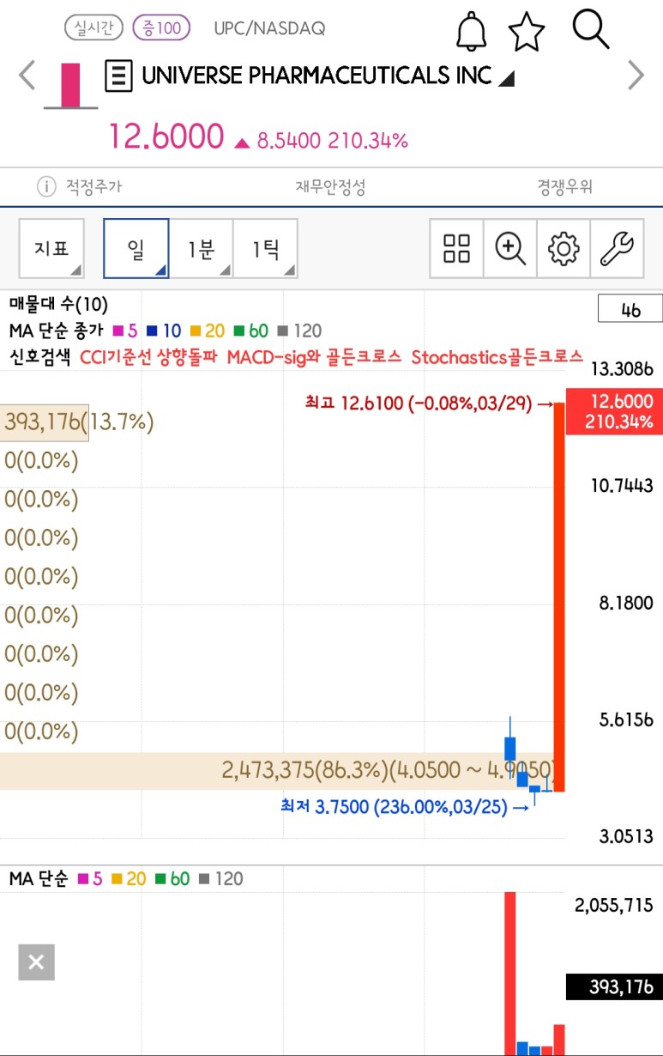Tap the pink candle thumbnail icon
This screenshot has width=663, height=1056.
click(x=70, y=85)
